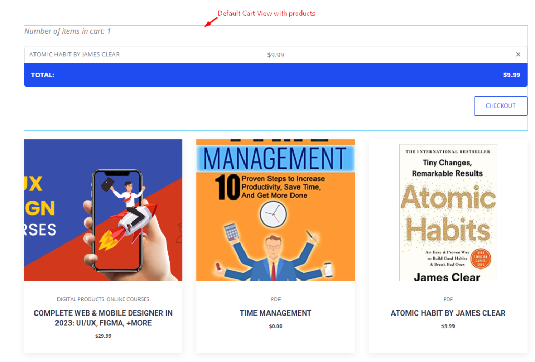
Task: Click the Checkout button
Action: (x=501, y=106)
